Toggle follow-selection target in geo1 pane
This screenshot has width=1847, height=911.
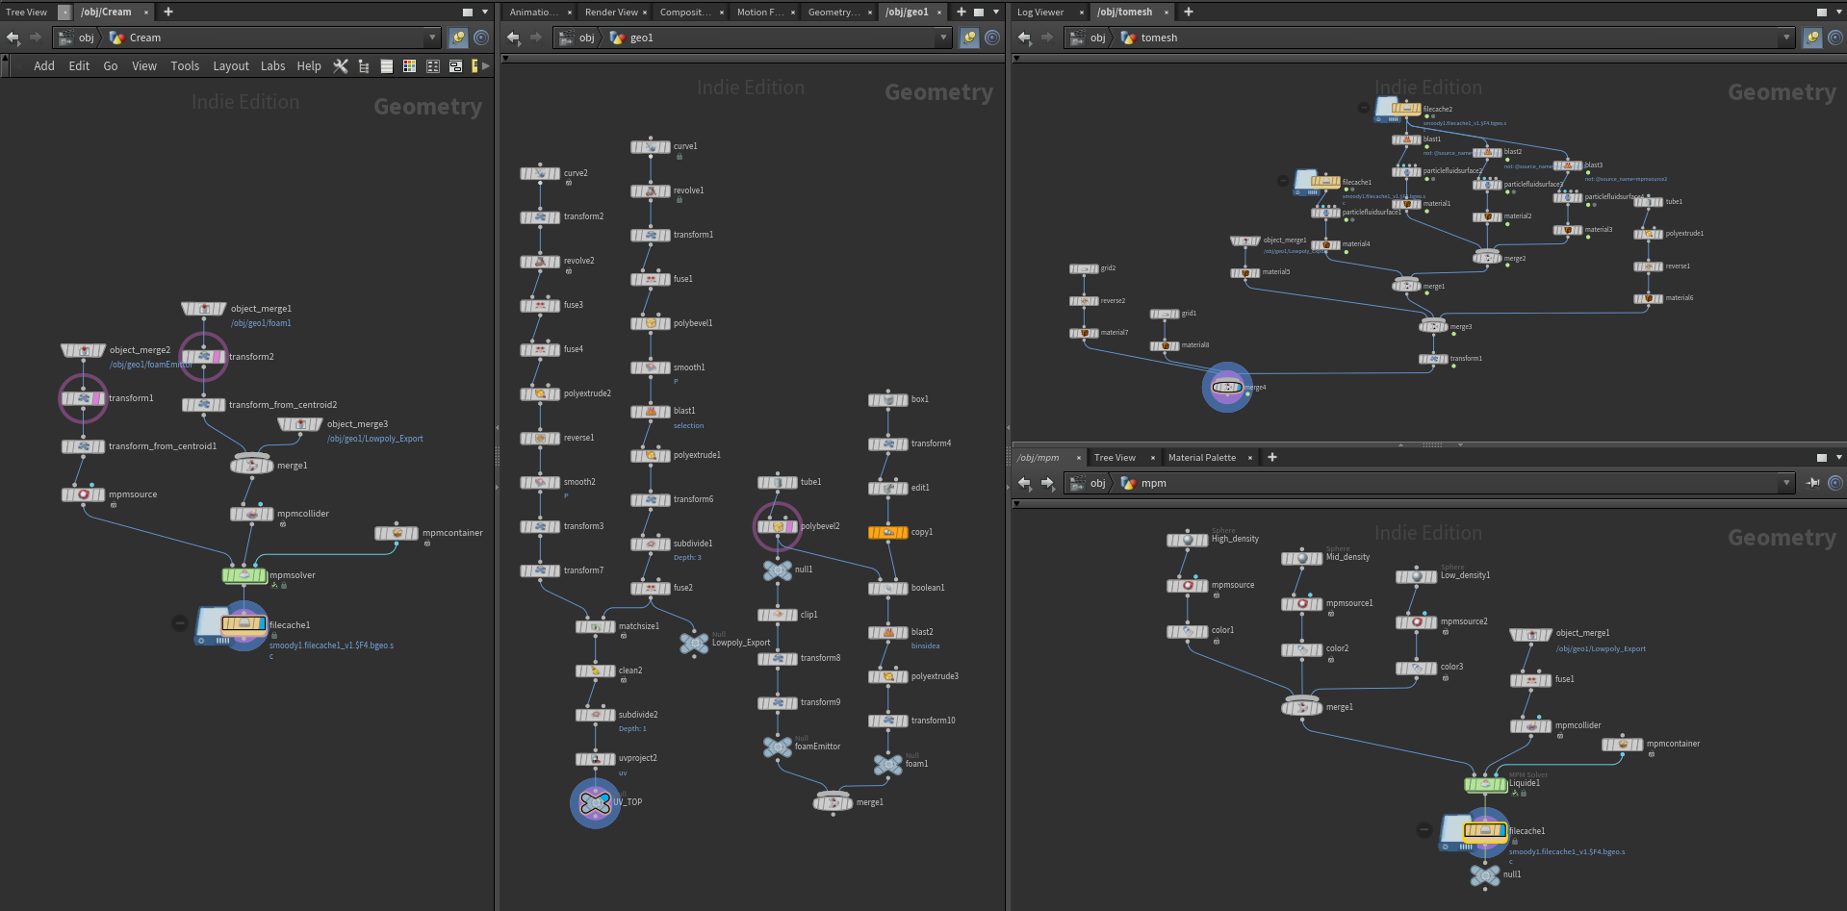[x=992, y=38]
